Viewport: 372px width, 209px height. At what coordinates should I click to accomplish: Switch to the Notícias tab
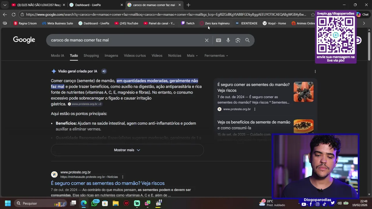coord(175,55)
